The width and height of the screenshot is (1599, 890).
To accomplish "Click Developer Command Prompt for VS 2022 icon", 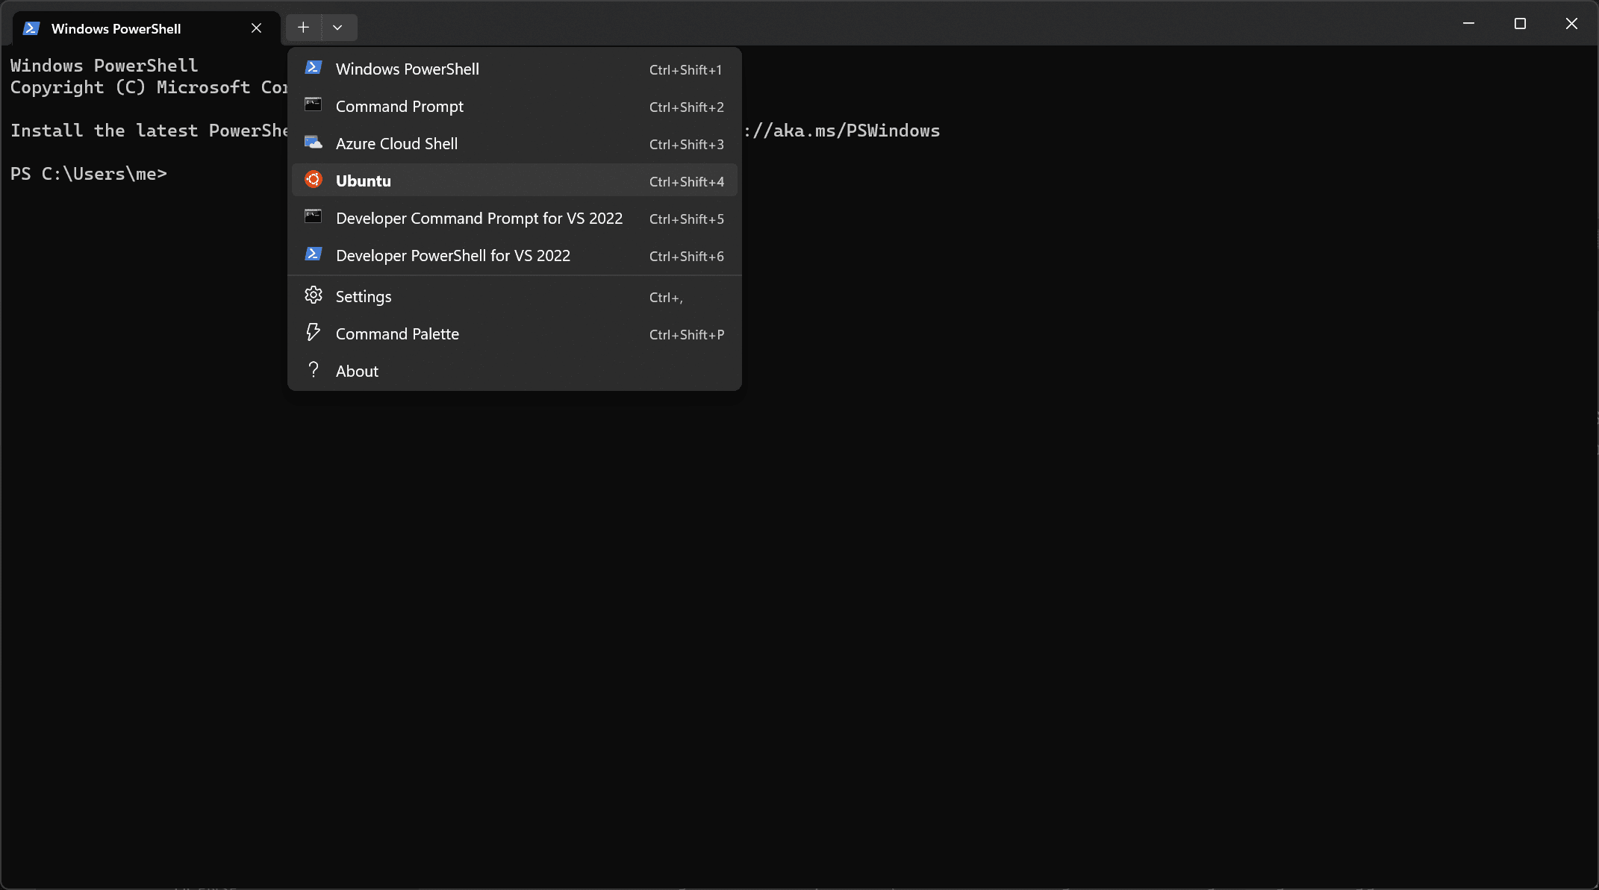I will pos(314,217).
